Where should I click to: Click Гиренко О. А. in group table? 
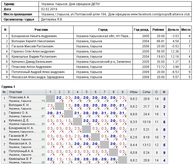[19, 113]
